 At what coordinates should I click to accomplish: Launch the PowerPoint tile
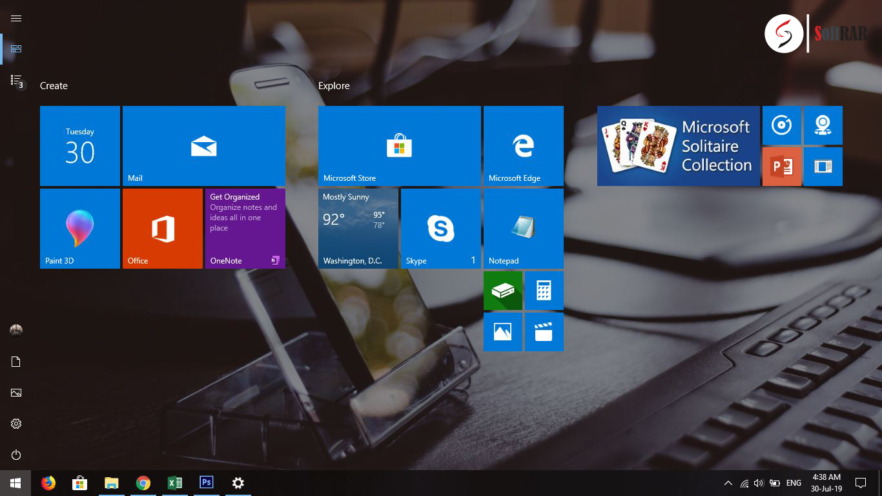click(x=782, y=167)
